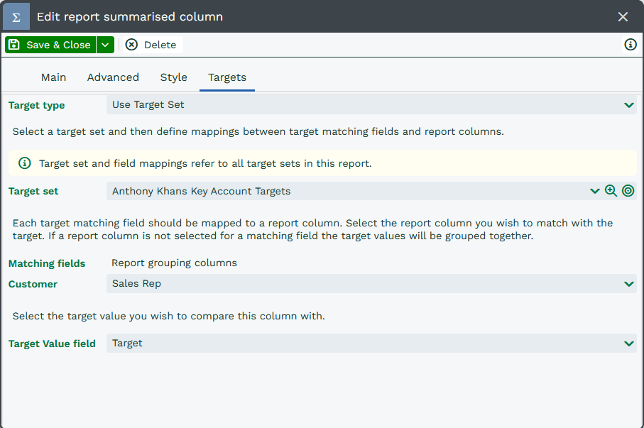Click the floppy disk save icon
Viewport: 644px width, 428px height.
pyautogui.click(x=14, y=45)
